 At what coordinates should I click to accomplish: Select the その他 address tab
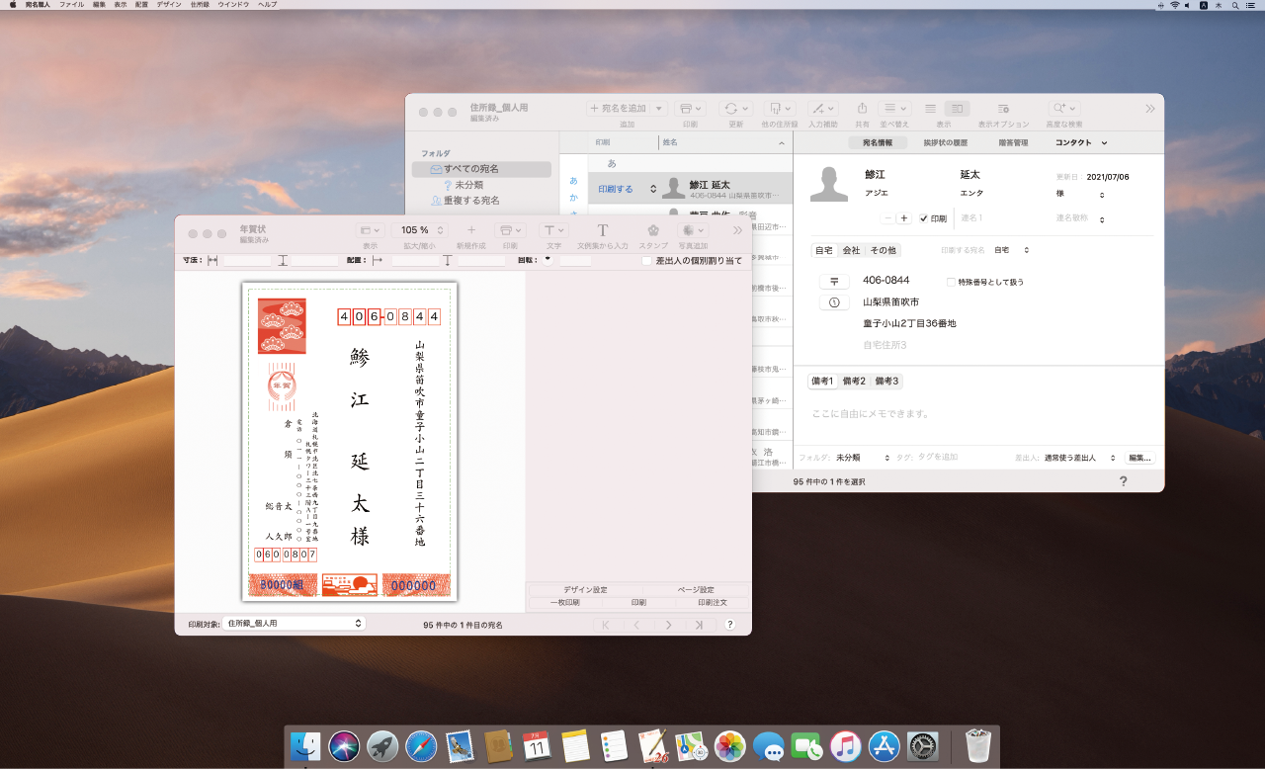[x=883, y=250]
